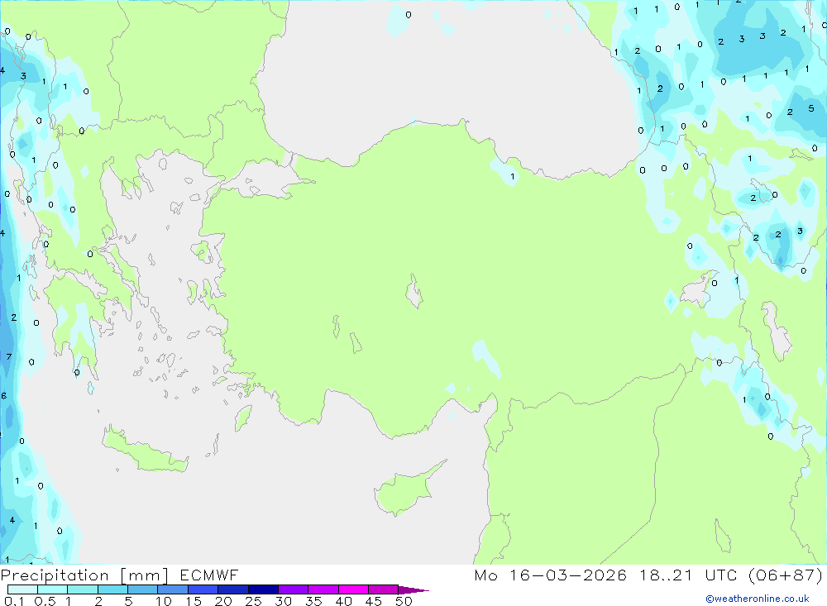Screen dimensions: 827x606
Task: Click the 20–25 mm legend swatch
Action: [x=233, y=589]
